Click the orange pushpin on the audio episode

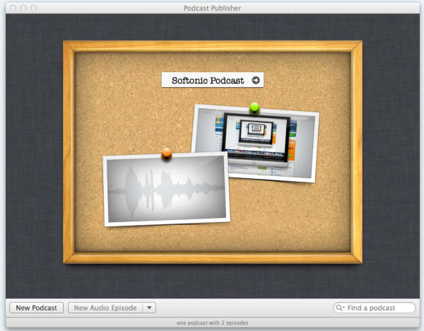(166, 153)
